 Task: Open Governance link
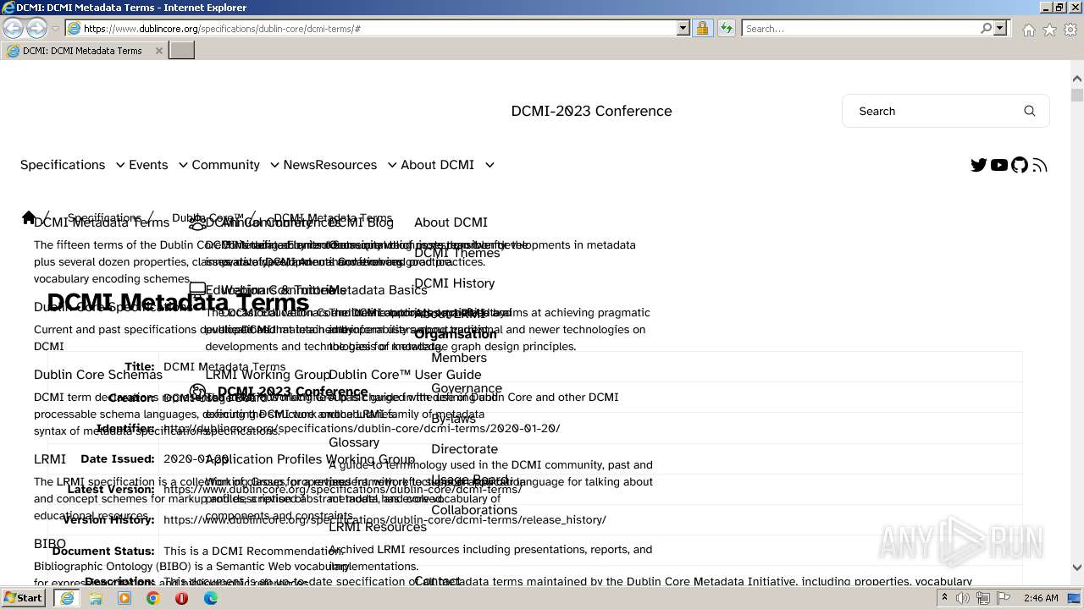coord(467,388)
